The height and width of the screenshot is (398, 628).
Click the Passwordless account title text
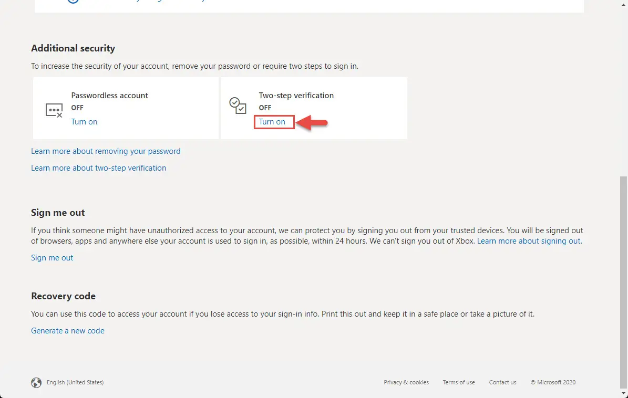(109, 95)
